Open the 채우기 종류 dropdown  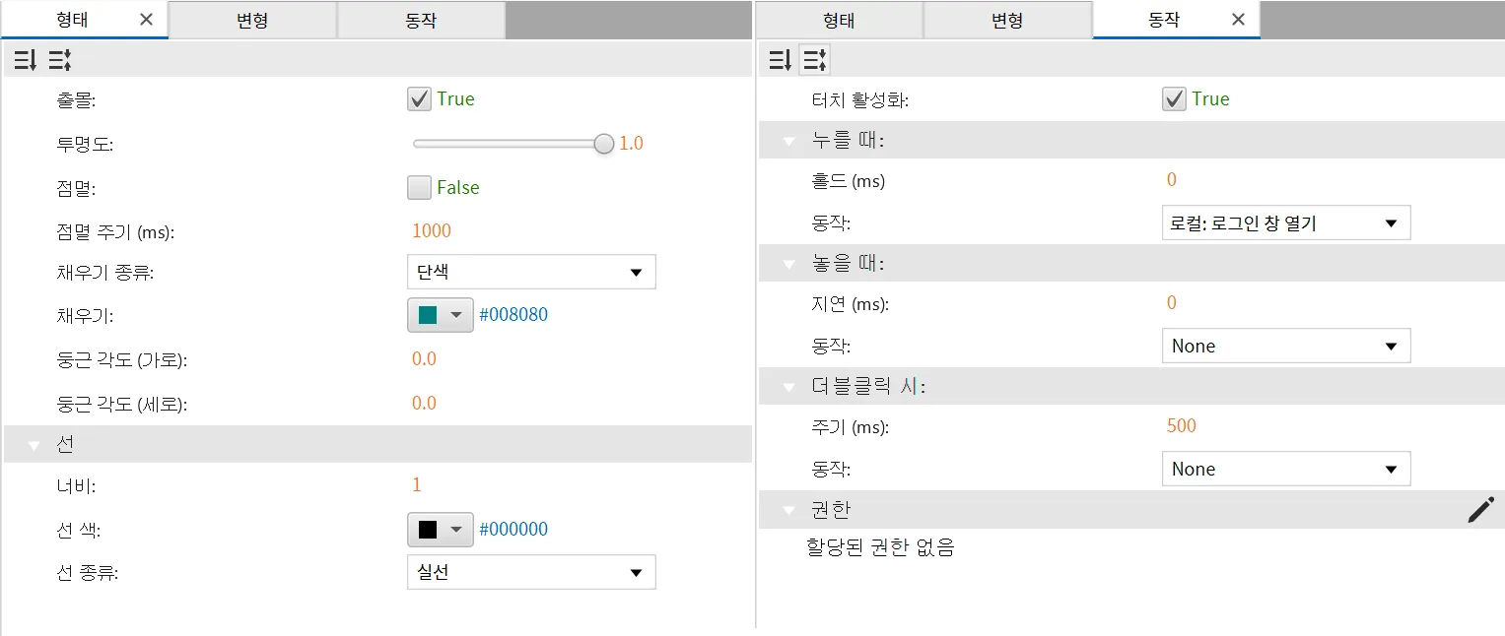pos(531,272)
